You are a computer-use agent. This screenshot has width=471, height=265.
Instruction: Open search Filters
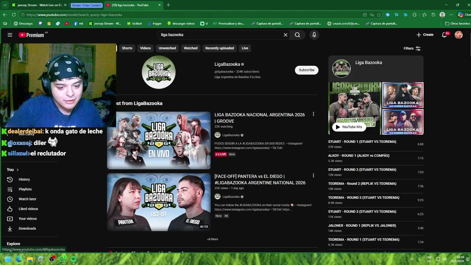412,48
